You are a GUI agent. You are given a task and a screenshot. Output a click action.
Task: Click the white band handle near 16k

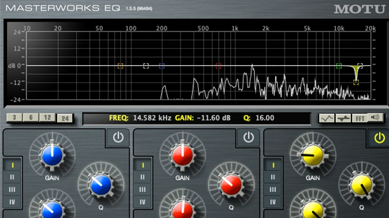[x=360, y=66]
